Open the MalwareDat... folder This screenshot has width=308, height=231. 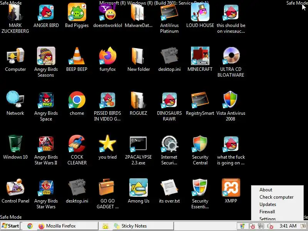(138, 13)
